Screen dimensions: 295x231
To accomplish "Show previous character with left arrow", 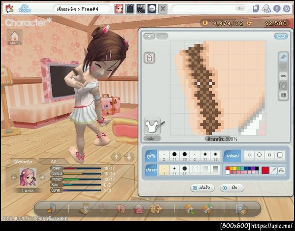I will point(14,177).
